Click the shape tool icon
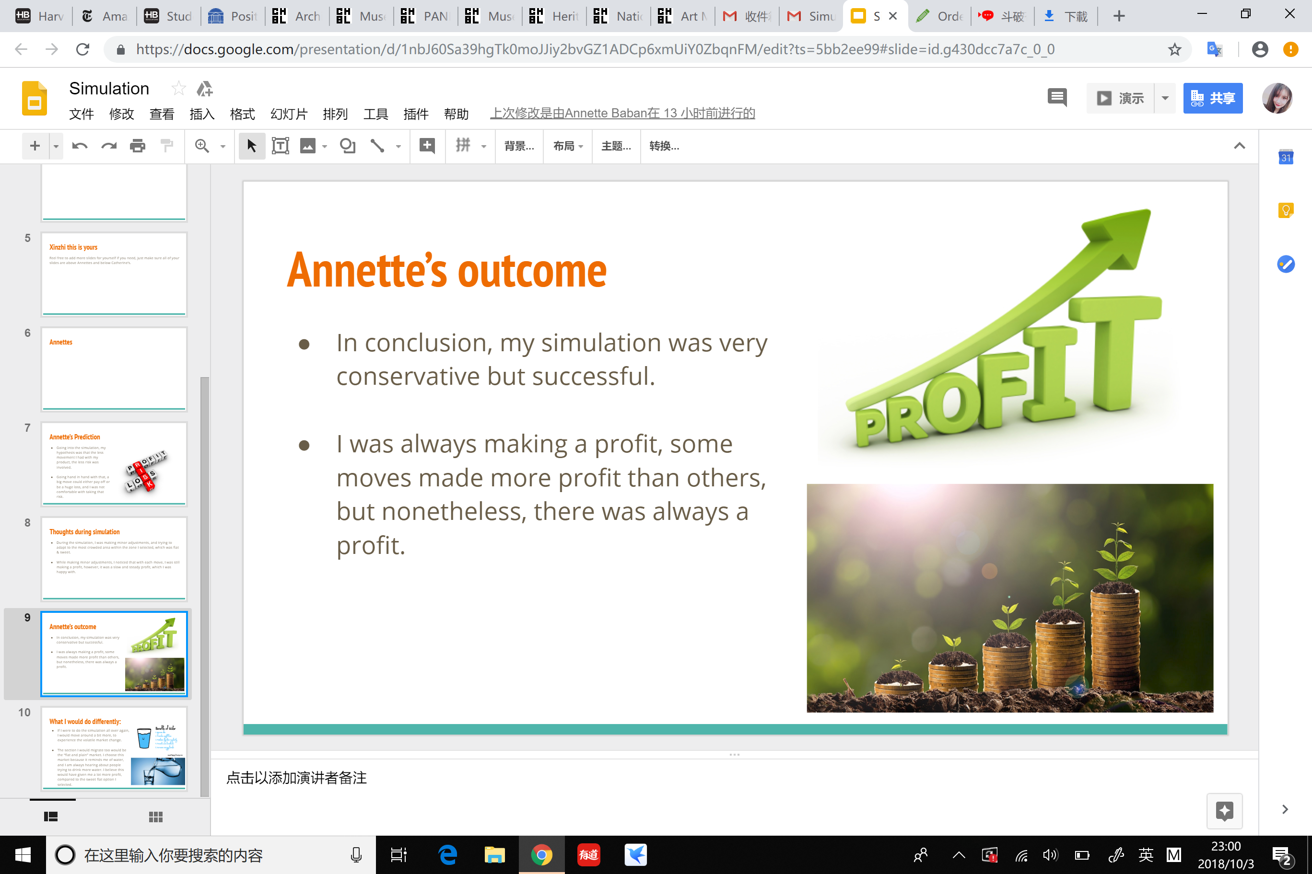This screenshot has width=1312, height=874. [348, 146]
